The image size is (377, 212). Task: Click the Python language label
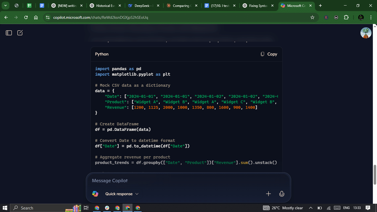tap(102, 54)
